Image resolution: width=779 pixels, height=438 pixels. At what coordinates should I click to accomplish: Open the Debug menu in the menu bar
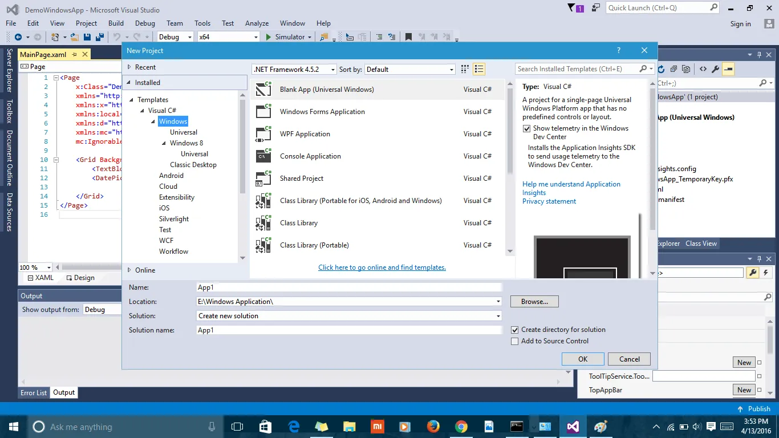(x=145, y=23)
